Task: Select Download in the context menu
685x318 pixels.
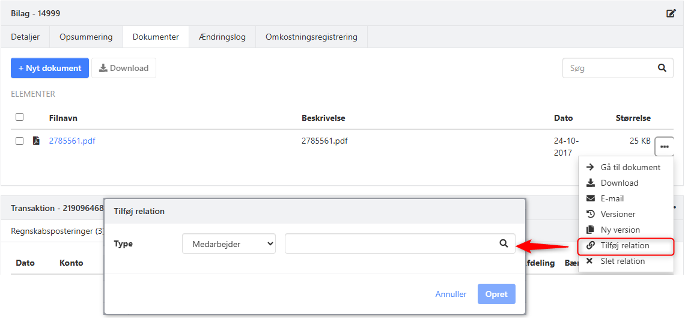Action: [x=619, y=183]
